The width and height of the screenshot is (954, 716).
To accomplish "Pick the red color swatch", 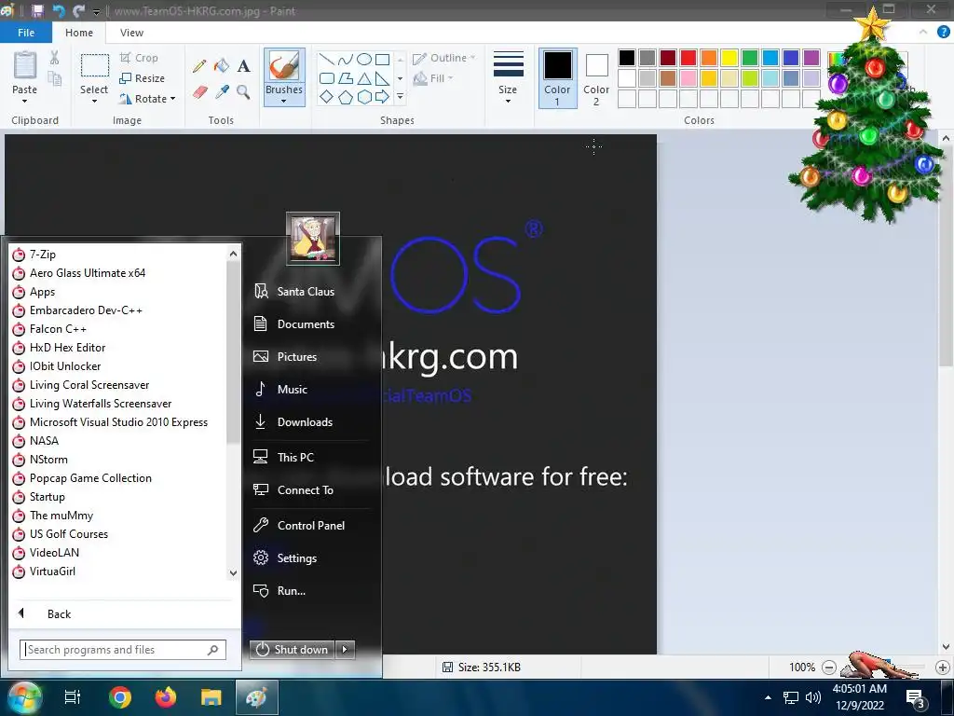I will click(688, 58).
